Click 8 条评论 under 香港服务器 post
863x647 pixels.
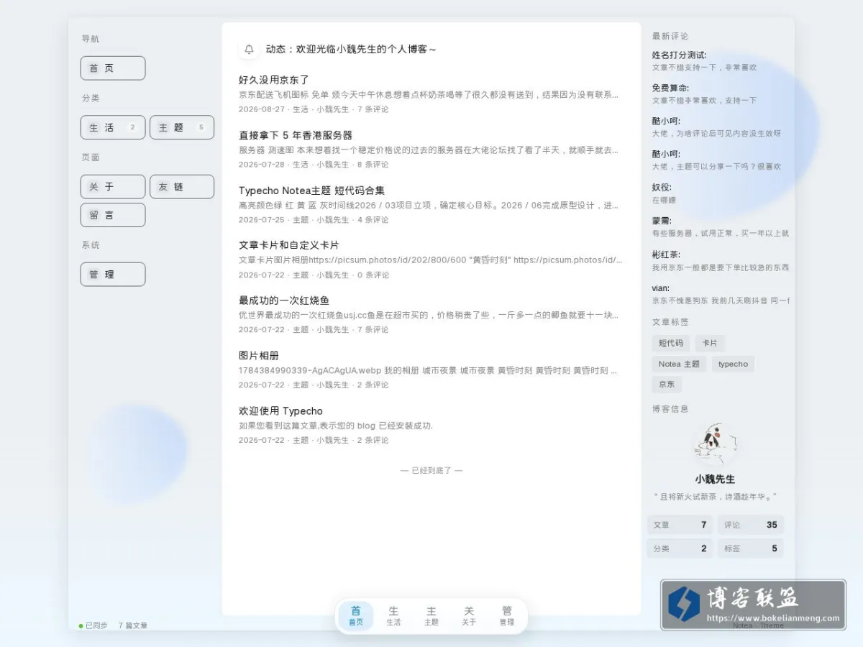coord(373,165)
